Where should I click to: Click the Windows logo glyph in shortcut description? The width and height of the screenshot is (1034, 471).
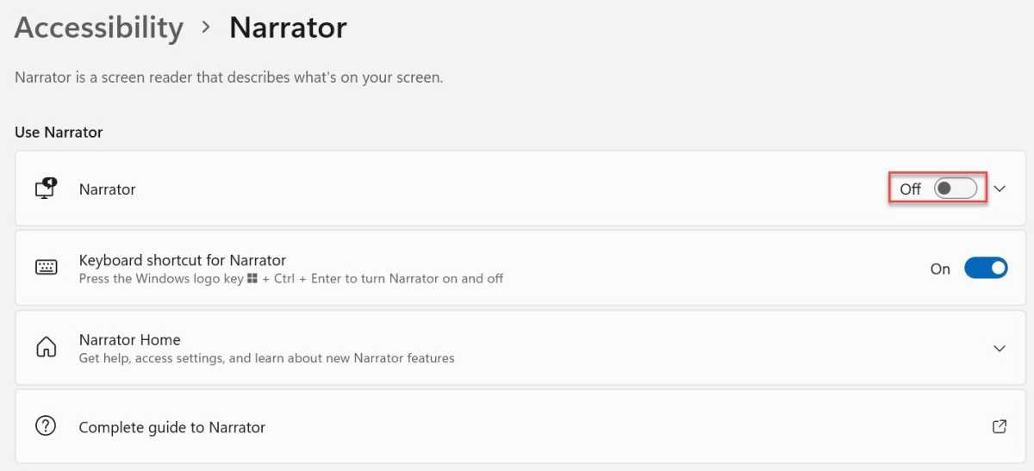pos(252,279)
